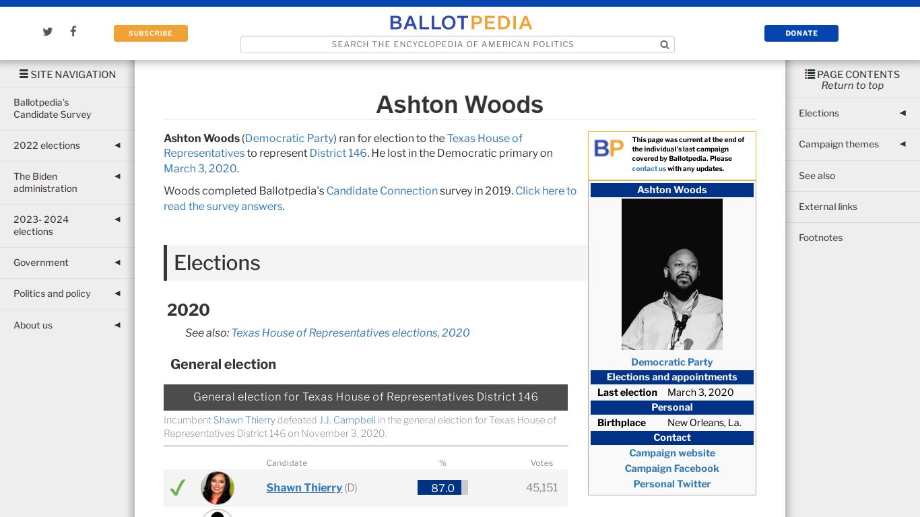Expand the 2022 elections menu arrow

(x=117, y=145)
